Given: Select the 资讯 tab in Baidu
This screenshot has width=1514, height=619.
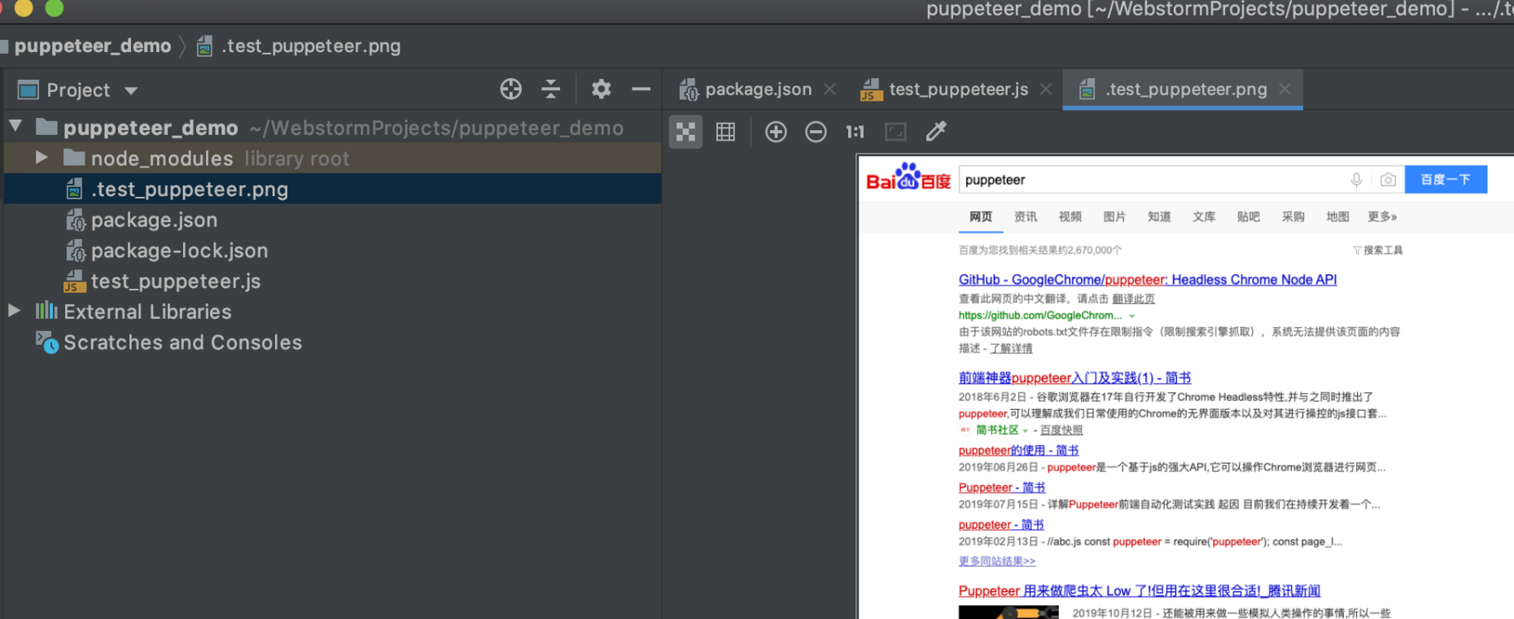Looking at the screenshot, I should point(1026,216).
